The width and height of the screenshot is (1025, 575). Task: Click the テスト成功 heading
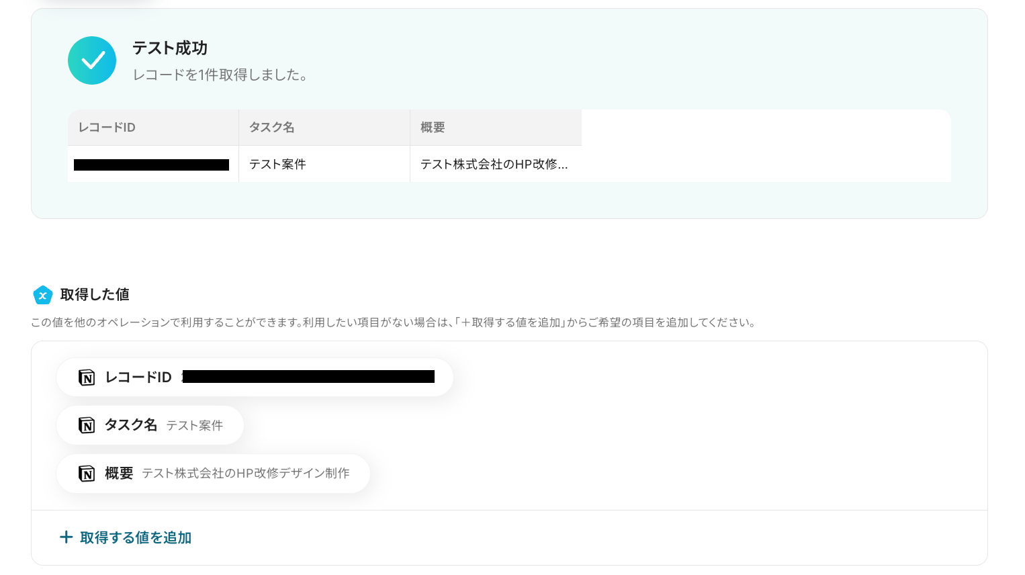170,48
